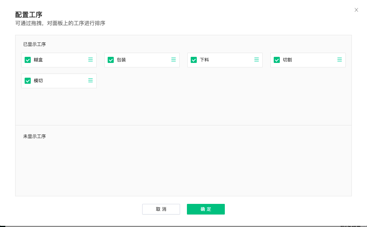Click the 未显示工序 section heading
This screenshot has width=367, height=227.
pyautogui.click(x=35, y=136)
